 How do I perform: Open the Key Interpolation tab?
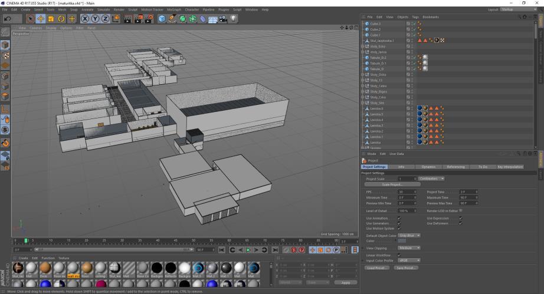[510, 167]
